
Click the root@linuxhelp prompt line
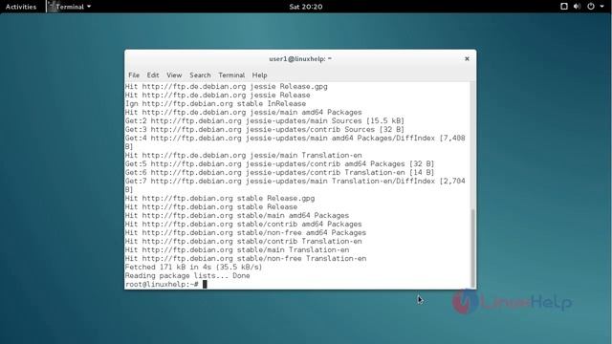point(165,285)
